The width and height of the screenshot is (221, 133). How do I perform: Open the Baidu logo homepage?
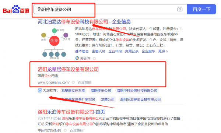coord(16,9)
